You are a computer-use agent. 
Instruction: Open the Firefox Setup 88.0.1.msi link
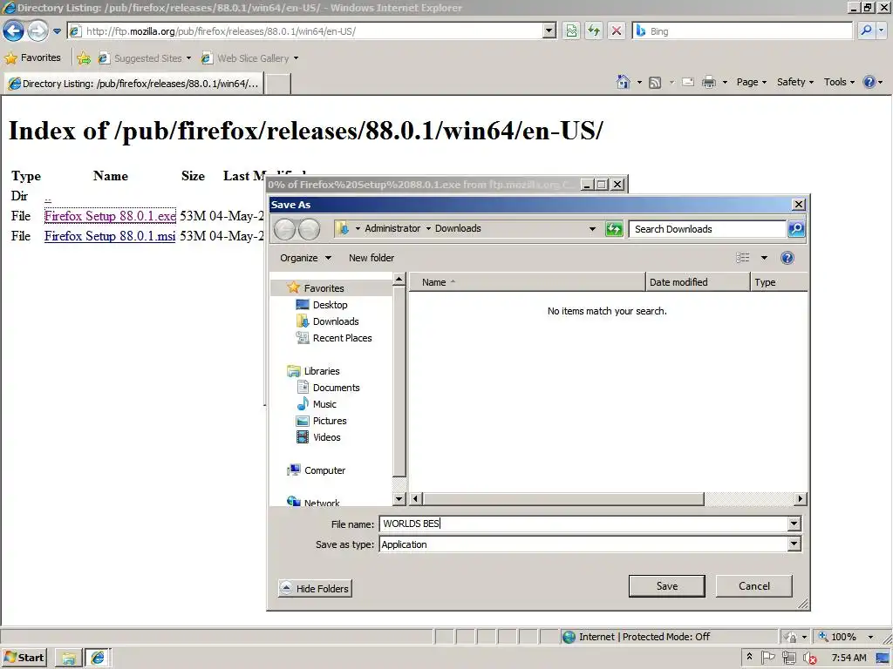coord(110,236)
